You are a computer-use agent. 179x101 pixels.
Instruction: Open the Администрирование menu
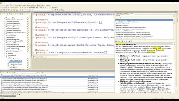[x=31, y=5]
